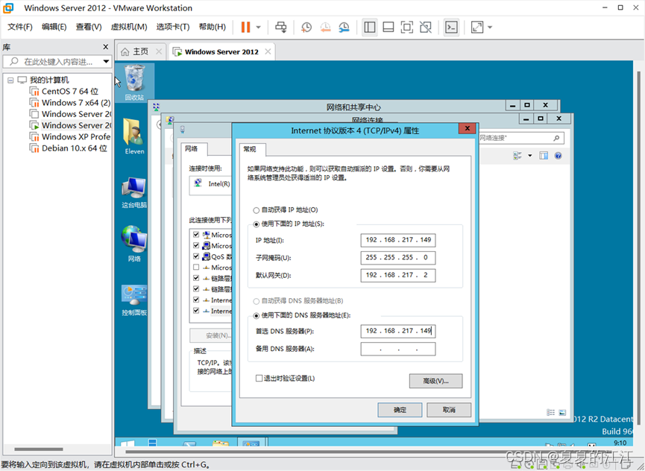Click the 安装(N)... button
The height and width of the screenshot is (471, 645).
click(x=211, y=335)
